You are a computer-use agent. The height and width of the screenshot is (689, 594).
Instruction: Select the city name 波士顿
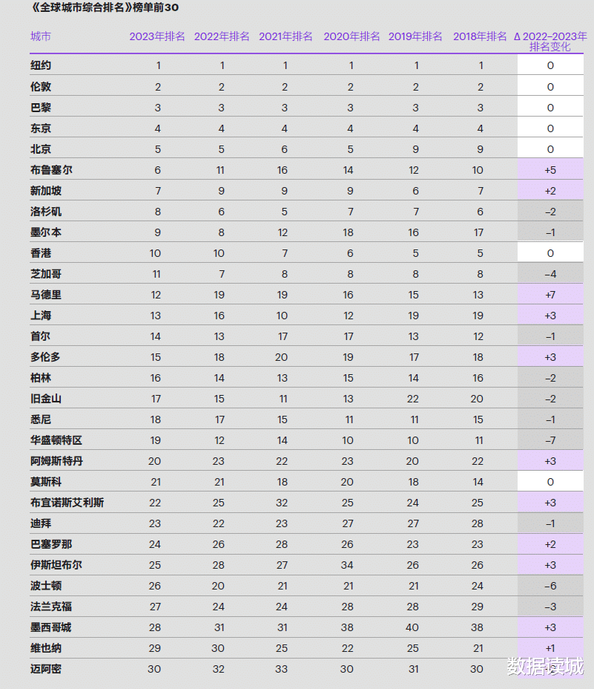(46, 587)
